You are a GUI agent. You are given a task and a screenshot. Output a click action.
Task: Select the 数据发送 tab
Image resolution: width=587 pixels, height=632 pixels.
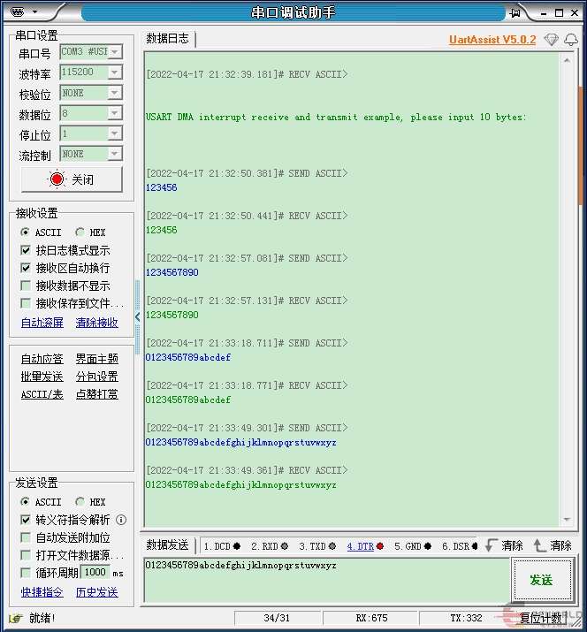[167, 545]
